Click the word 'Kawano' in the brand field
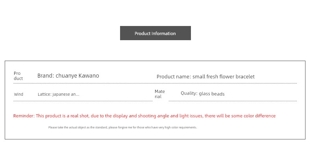The width and height of the screenshot is (311, 154). 89,76
